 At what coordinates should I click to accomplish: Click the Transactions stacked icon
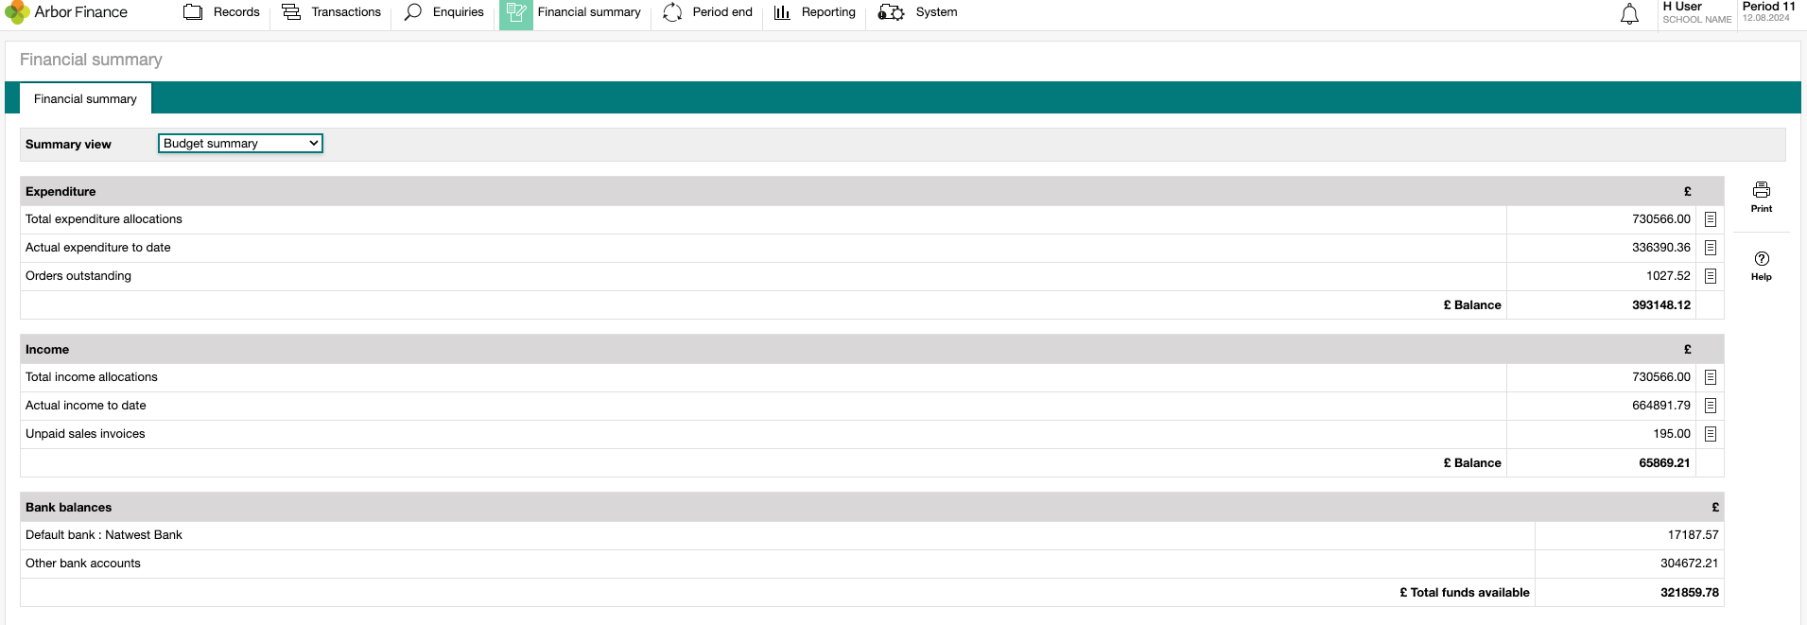(291, 12)
